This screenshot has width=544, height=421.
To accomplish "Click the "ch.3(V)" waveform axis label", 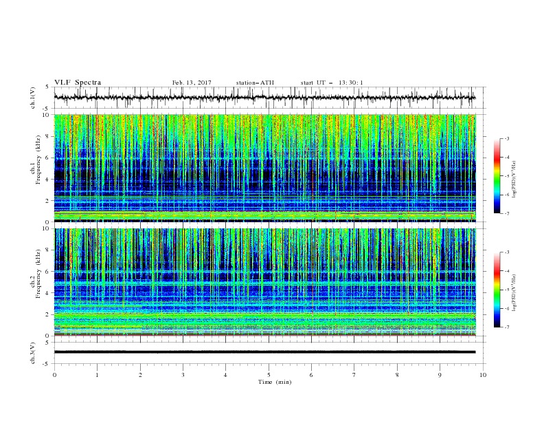I will [33, 353].
